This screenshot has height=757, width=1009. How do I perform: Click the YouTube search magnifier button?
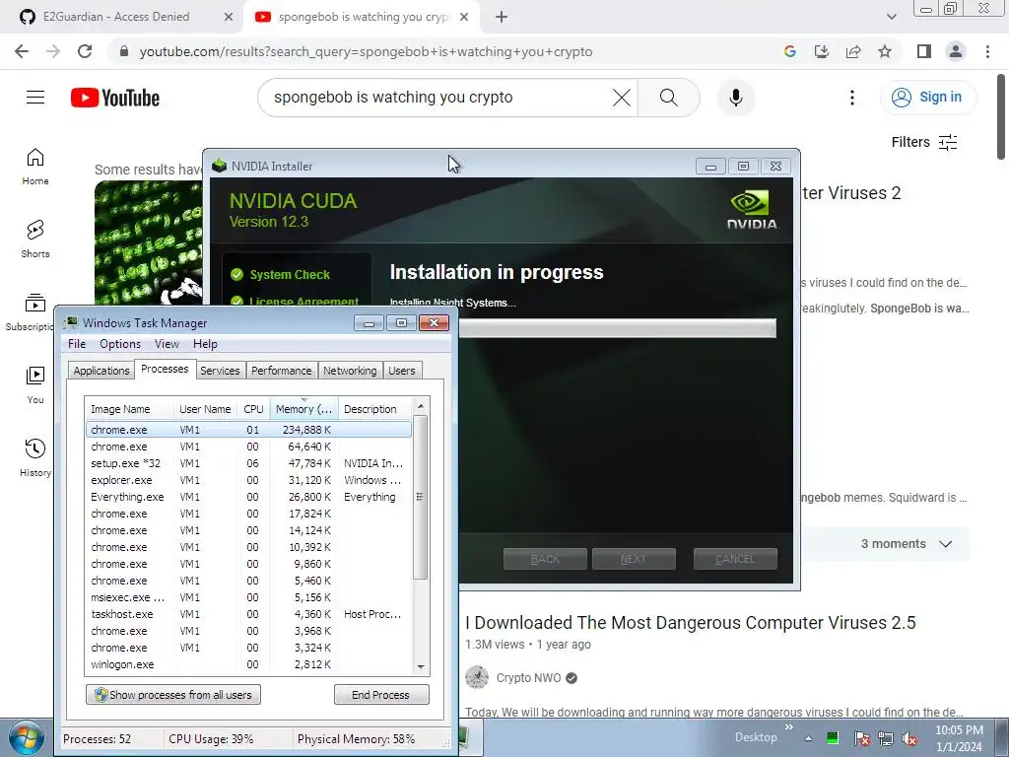pos(669,98)
